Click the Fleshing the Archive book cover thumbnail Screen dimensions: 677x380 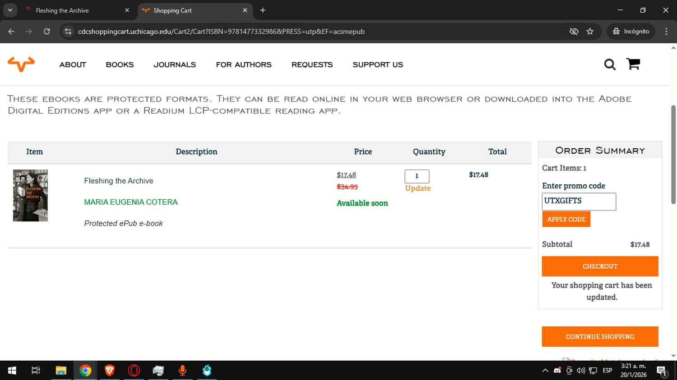(x=30, y=196)
